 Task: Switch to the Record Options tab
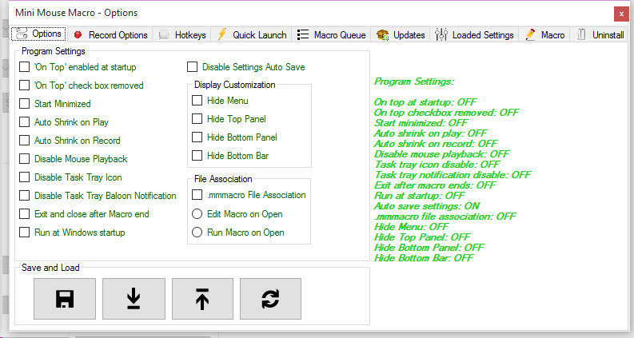[x=110, y=35]
